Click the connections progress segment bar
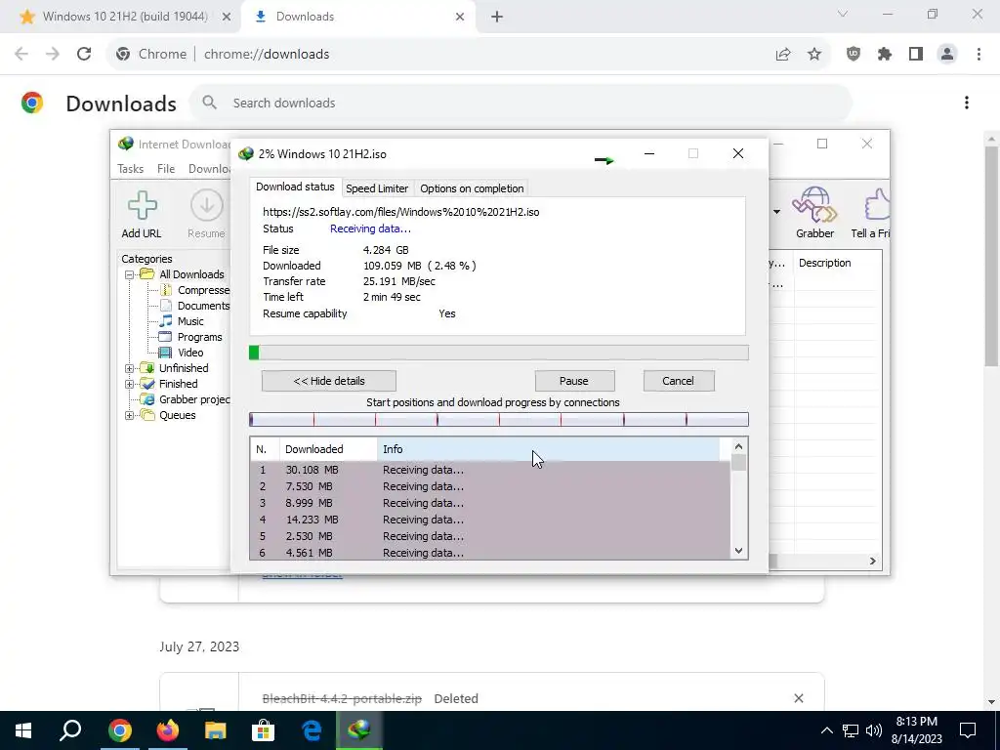 (499, 419)
